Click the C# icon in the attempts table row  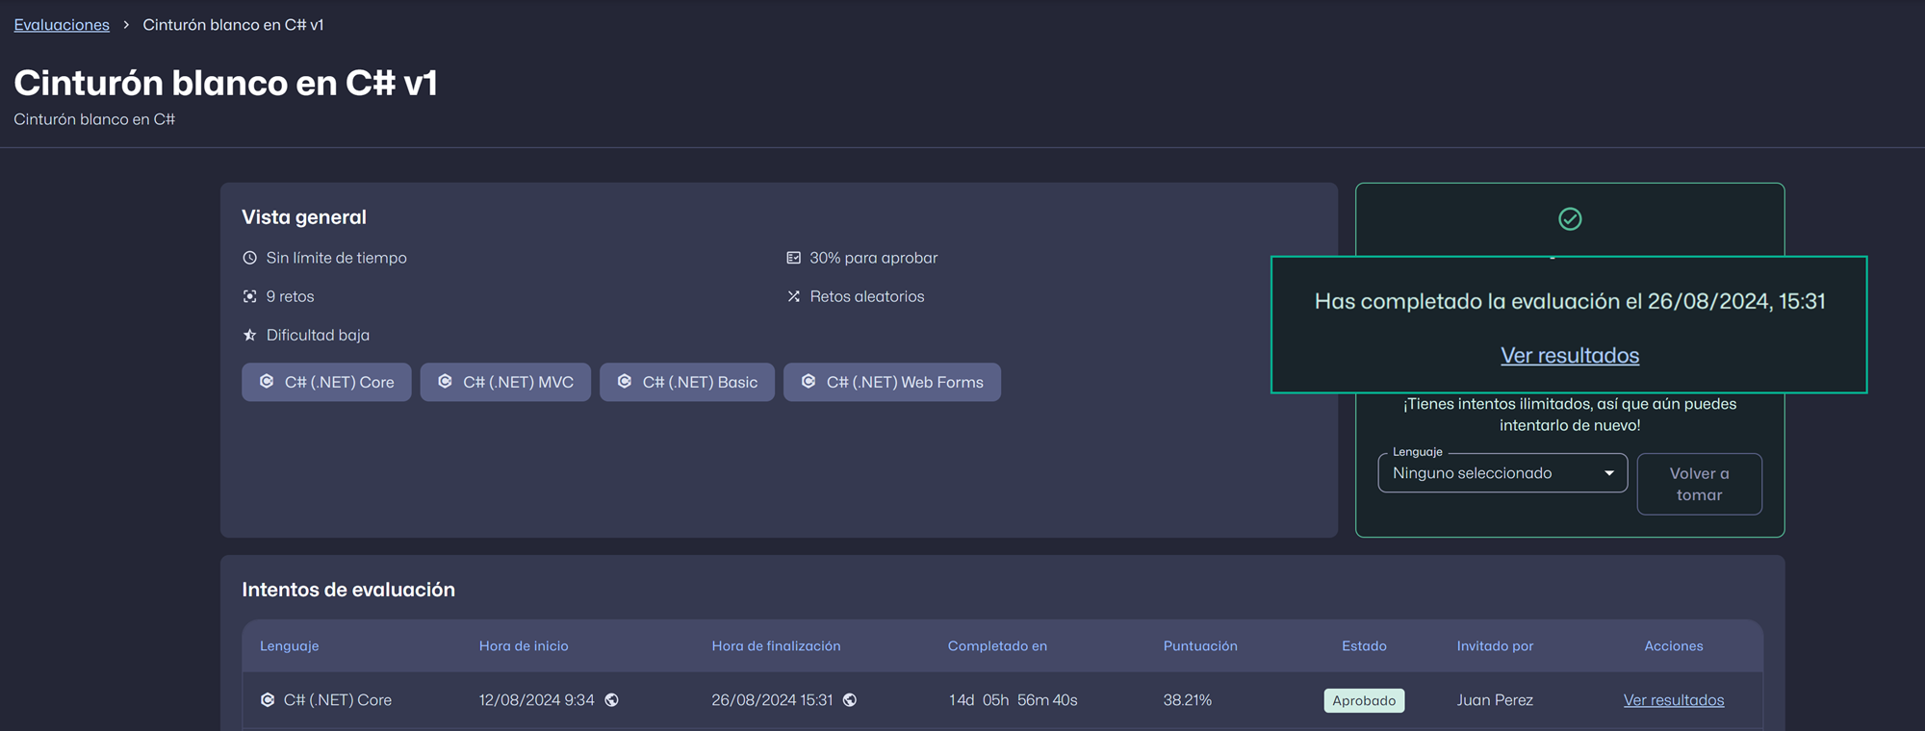(x=268, y=700)
